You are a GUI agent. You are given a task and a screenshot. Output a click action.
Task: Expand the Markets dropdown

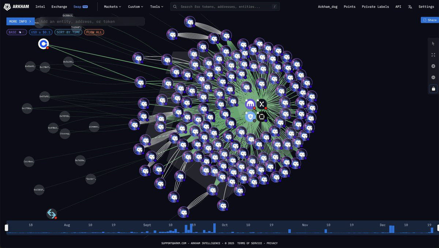coord(112,7)
